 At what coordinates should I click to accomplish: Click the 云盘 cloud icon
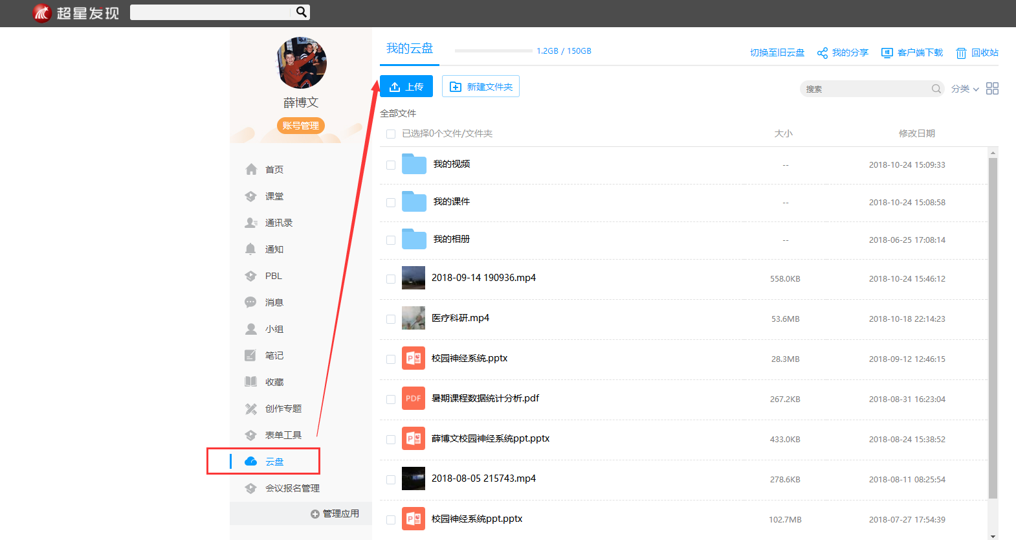tap(251, 462)
